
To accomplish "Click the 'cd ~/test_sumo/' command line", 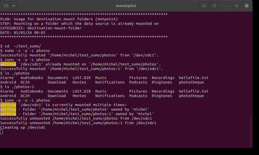I will coord(20,46).
